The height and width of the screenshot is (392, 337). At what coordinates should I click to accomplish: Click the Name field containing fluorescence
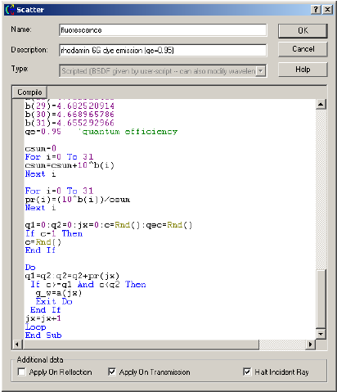163,30
